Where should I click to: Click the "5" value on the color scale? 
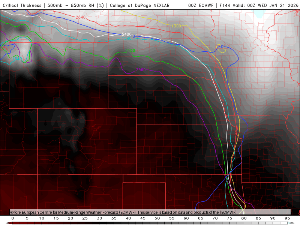point(27,218)
